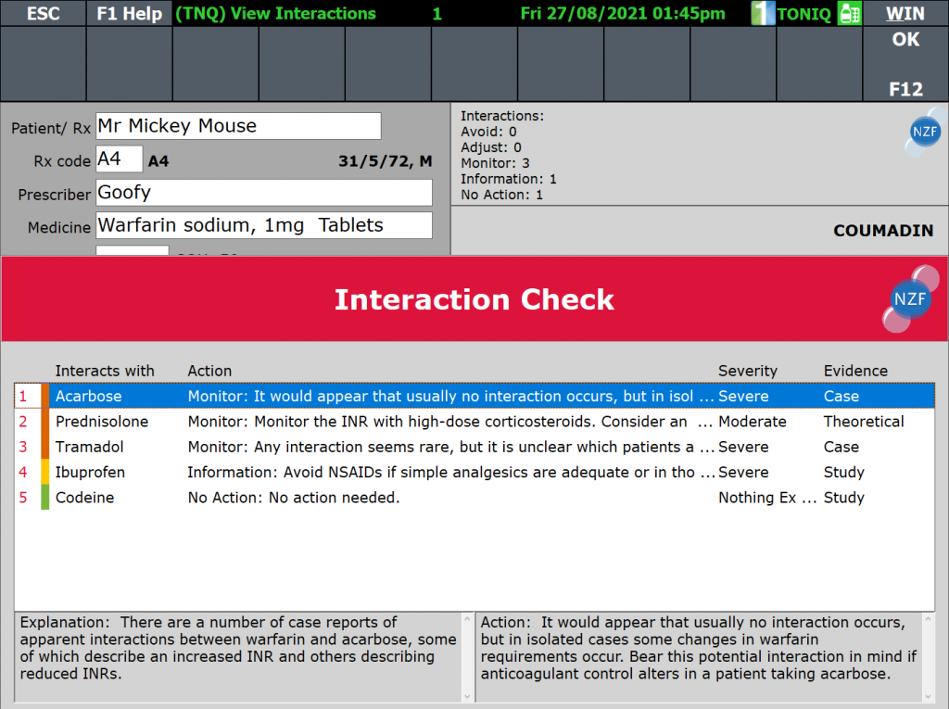Open F1 Help
This screenshot has width=949, height=709.
point(129,14)
